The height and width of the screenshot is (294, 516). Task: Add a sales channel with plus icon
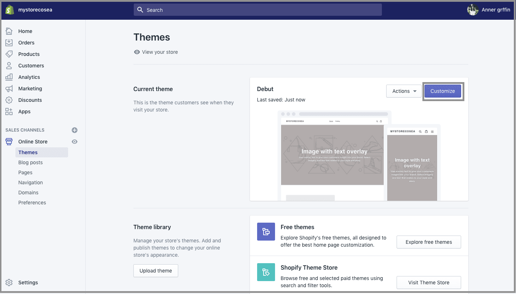(x=75, y=130)
